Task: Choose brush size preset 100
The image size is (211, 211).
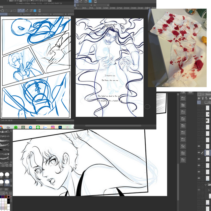Action: pos(7,175)
